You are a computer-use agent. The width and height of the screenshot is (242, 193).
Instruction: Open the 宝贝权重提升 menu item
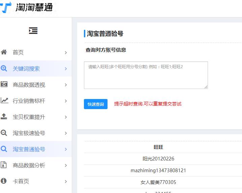[36, 117]
